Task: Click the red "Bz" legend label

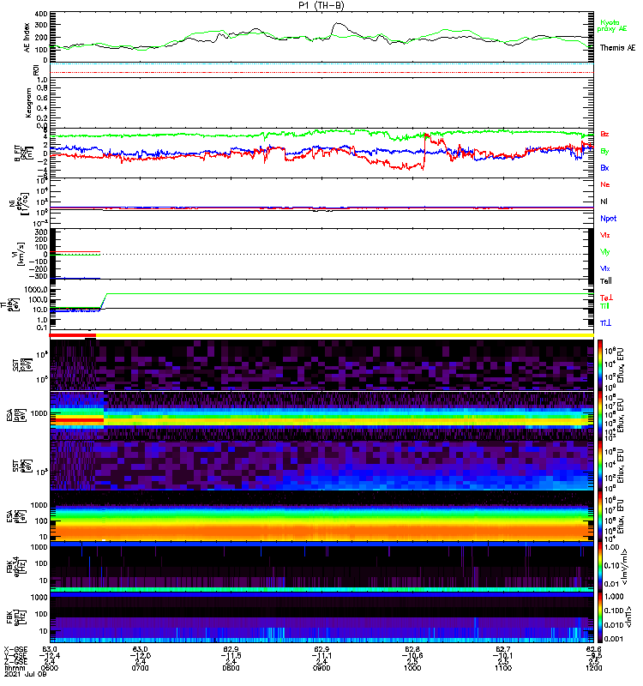Action: tap(604, 135)
